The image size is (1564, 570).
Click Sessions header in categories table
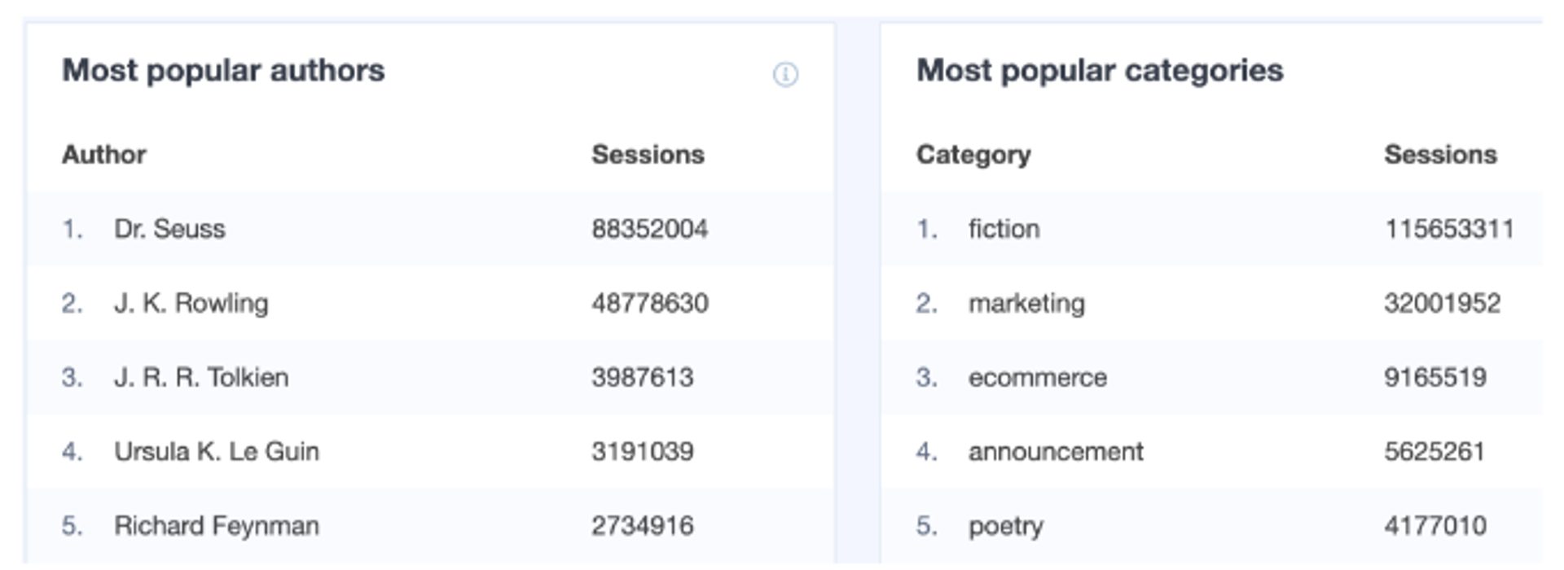[x=1440, y=155]
